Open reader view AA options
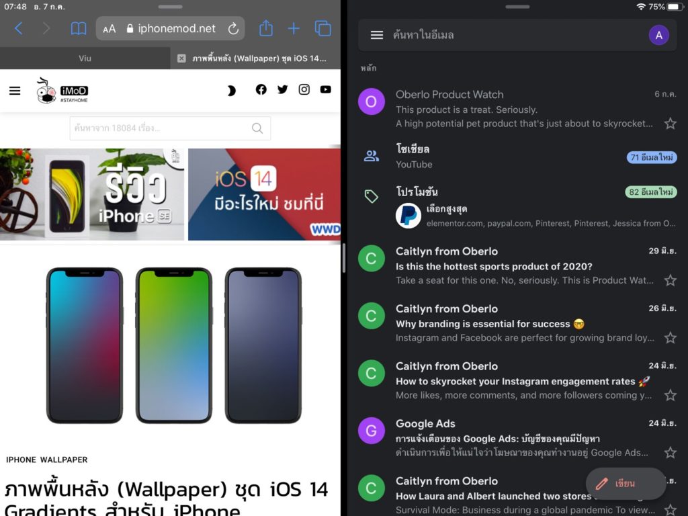Viewport: 688px width, 516px height. pos(110,29)
